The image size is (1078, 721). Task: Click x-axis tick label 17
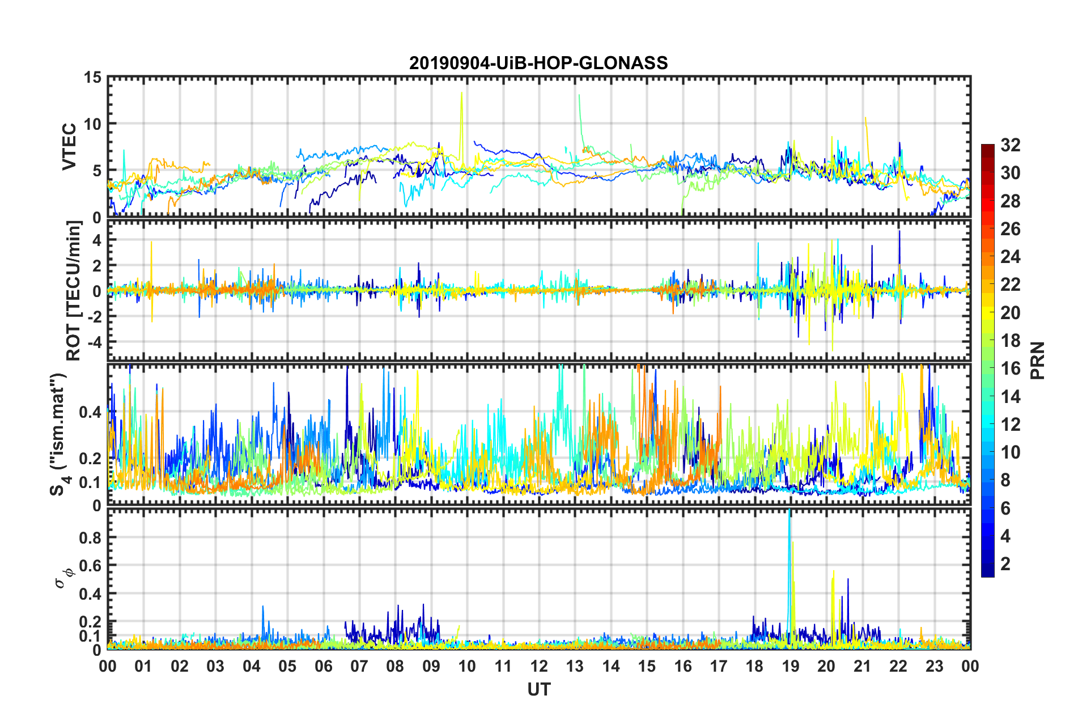click(719, 666)
